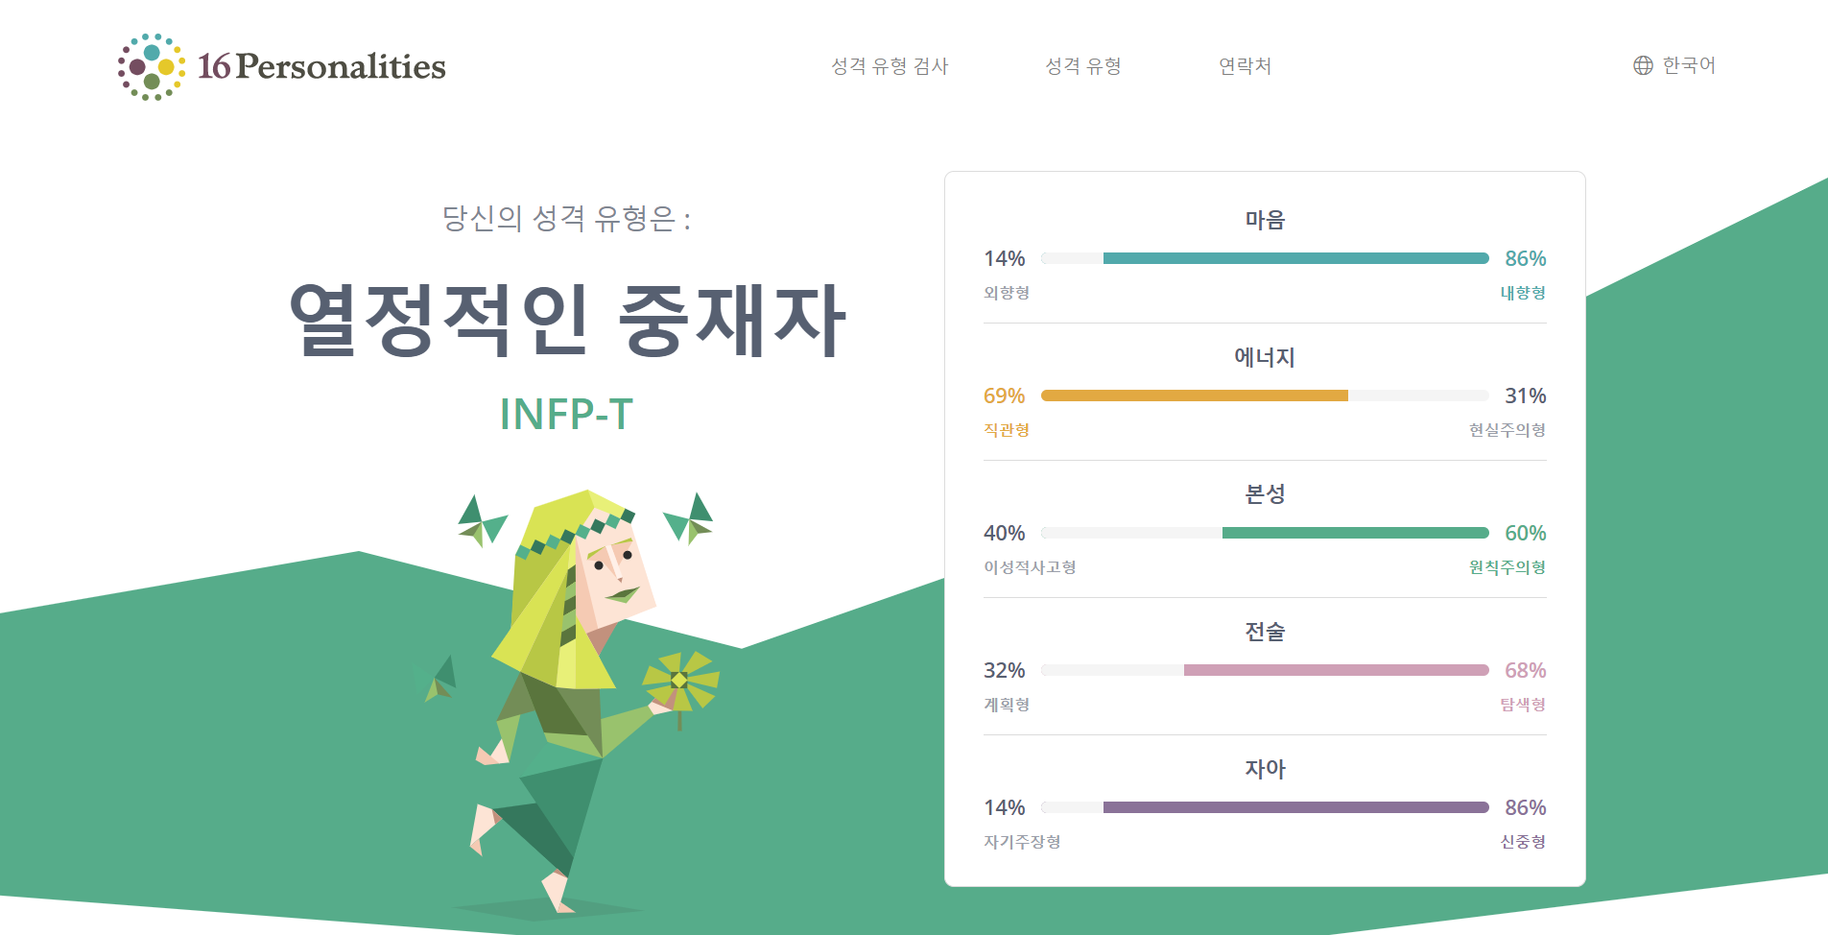The width and height of the screenshot is (1828, 935).
Task: Go to the 성격 유형 menu page
Action: 1083,66
